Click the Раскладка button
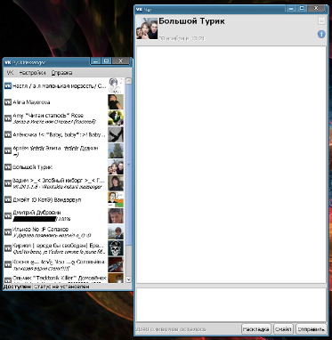The height and width of the screenshot is (340, 332). click(256, 329)
